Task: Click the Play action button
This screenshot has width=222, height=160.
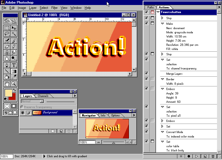Action: tap(196, 156)
